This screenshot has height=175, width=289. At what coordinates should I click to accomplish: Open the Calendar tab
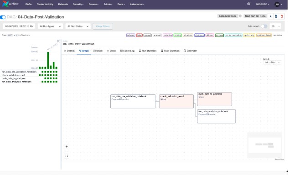(x=190, y=51)
